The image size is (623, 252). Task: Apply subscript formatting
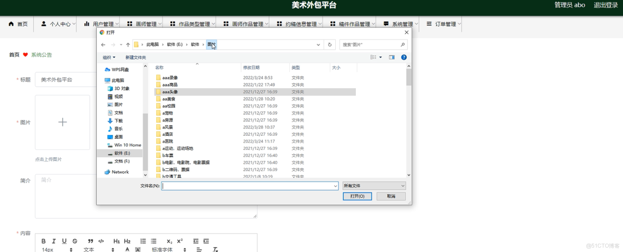pyautogui.click(x=169, y=241)
